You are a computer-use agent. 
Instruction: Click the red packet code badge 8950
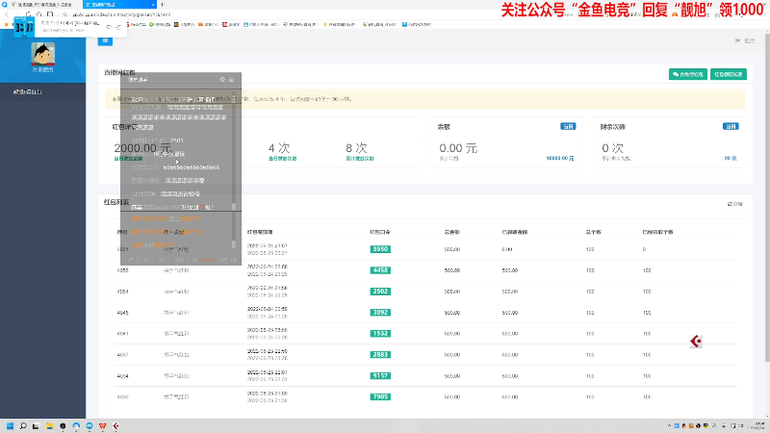pos(380,249)
